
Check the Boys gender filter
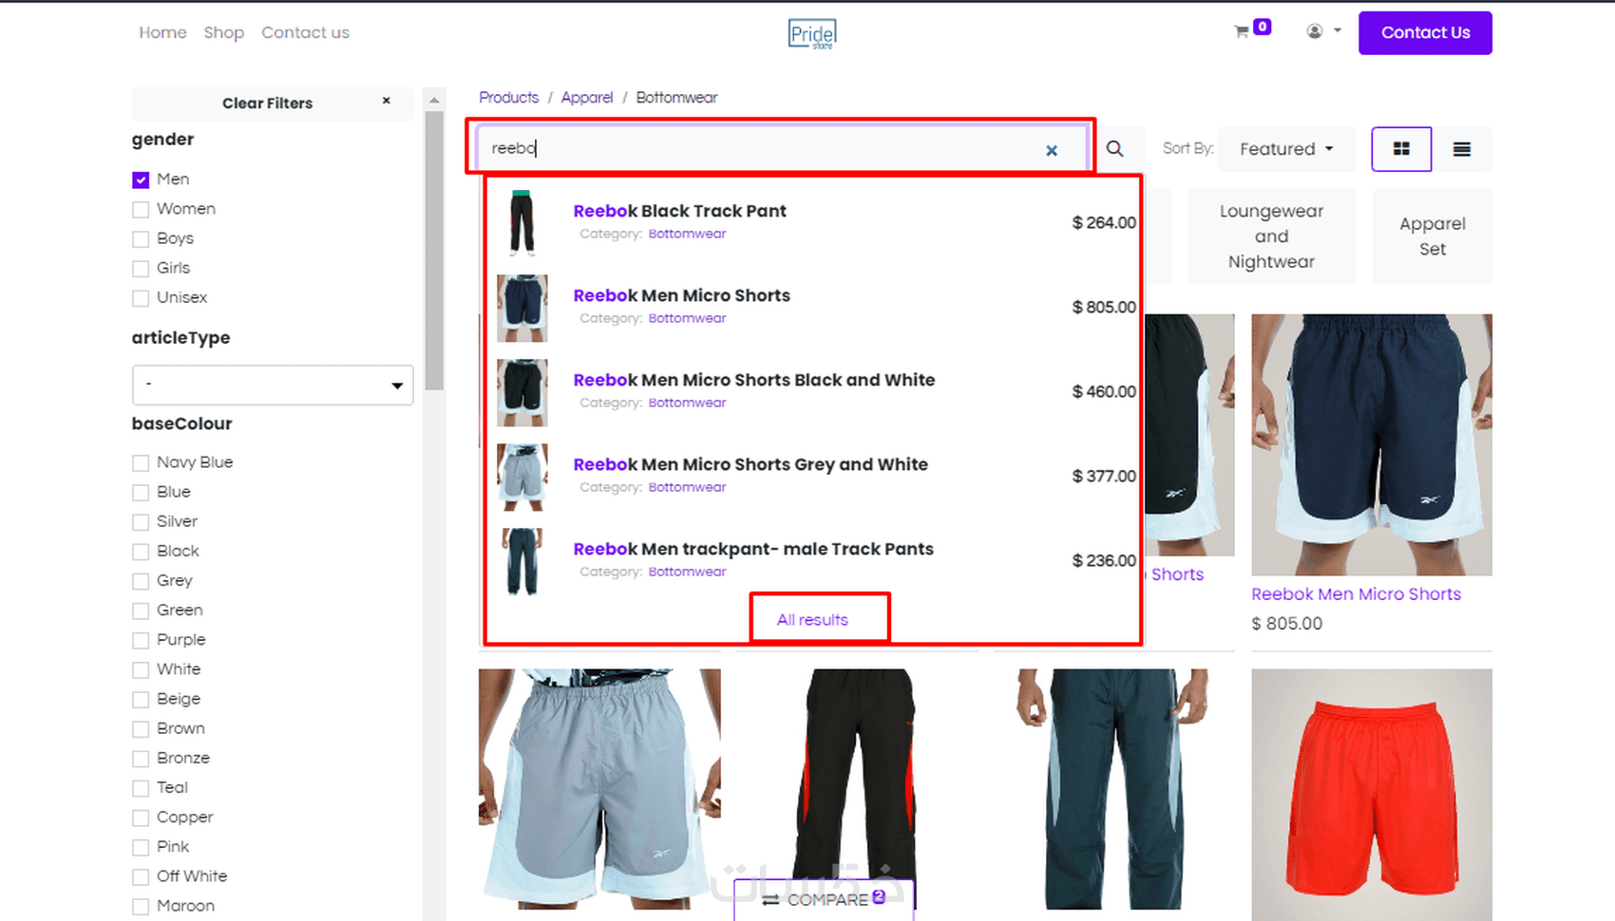point(141,238)
